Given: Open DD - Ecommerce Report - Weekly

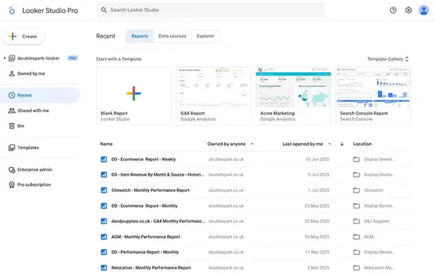Looking at the screenshot, I should coord(143,159).
